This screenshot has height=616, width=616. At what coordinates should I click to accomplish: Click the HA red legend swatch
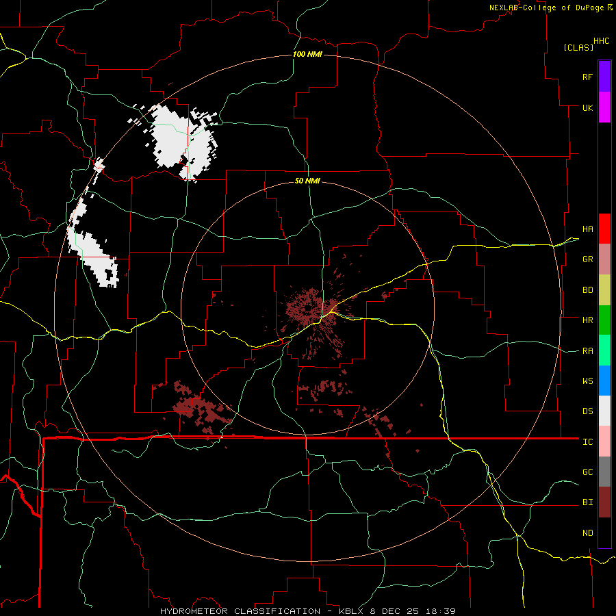point(604,229)
